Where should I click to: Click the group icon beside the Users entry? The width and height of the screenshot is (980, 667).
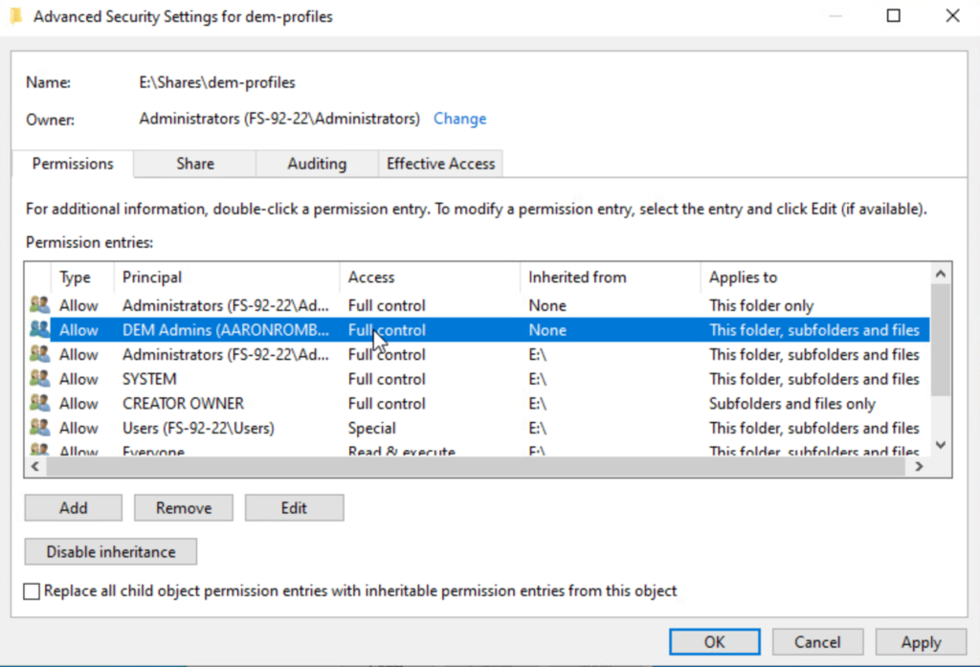click(39, 428)
